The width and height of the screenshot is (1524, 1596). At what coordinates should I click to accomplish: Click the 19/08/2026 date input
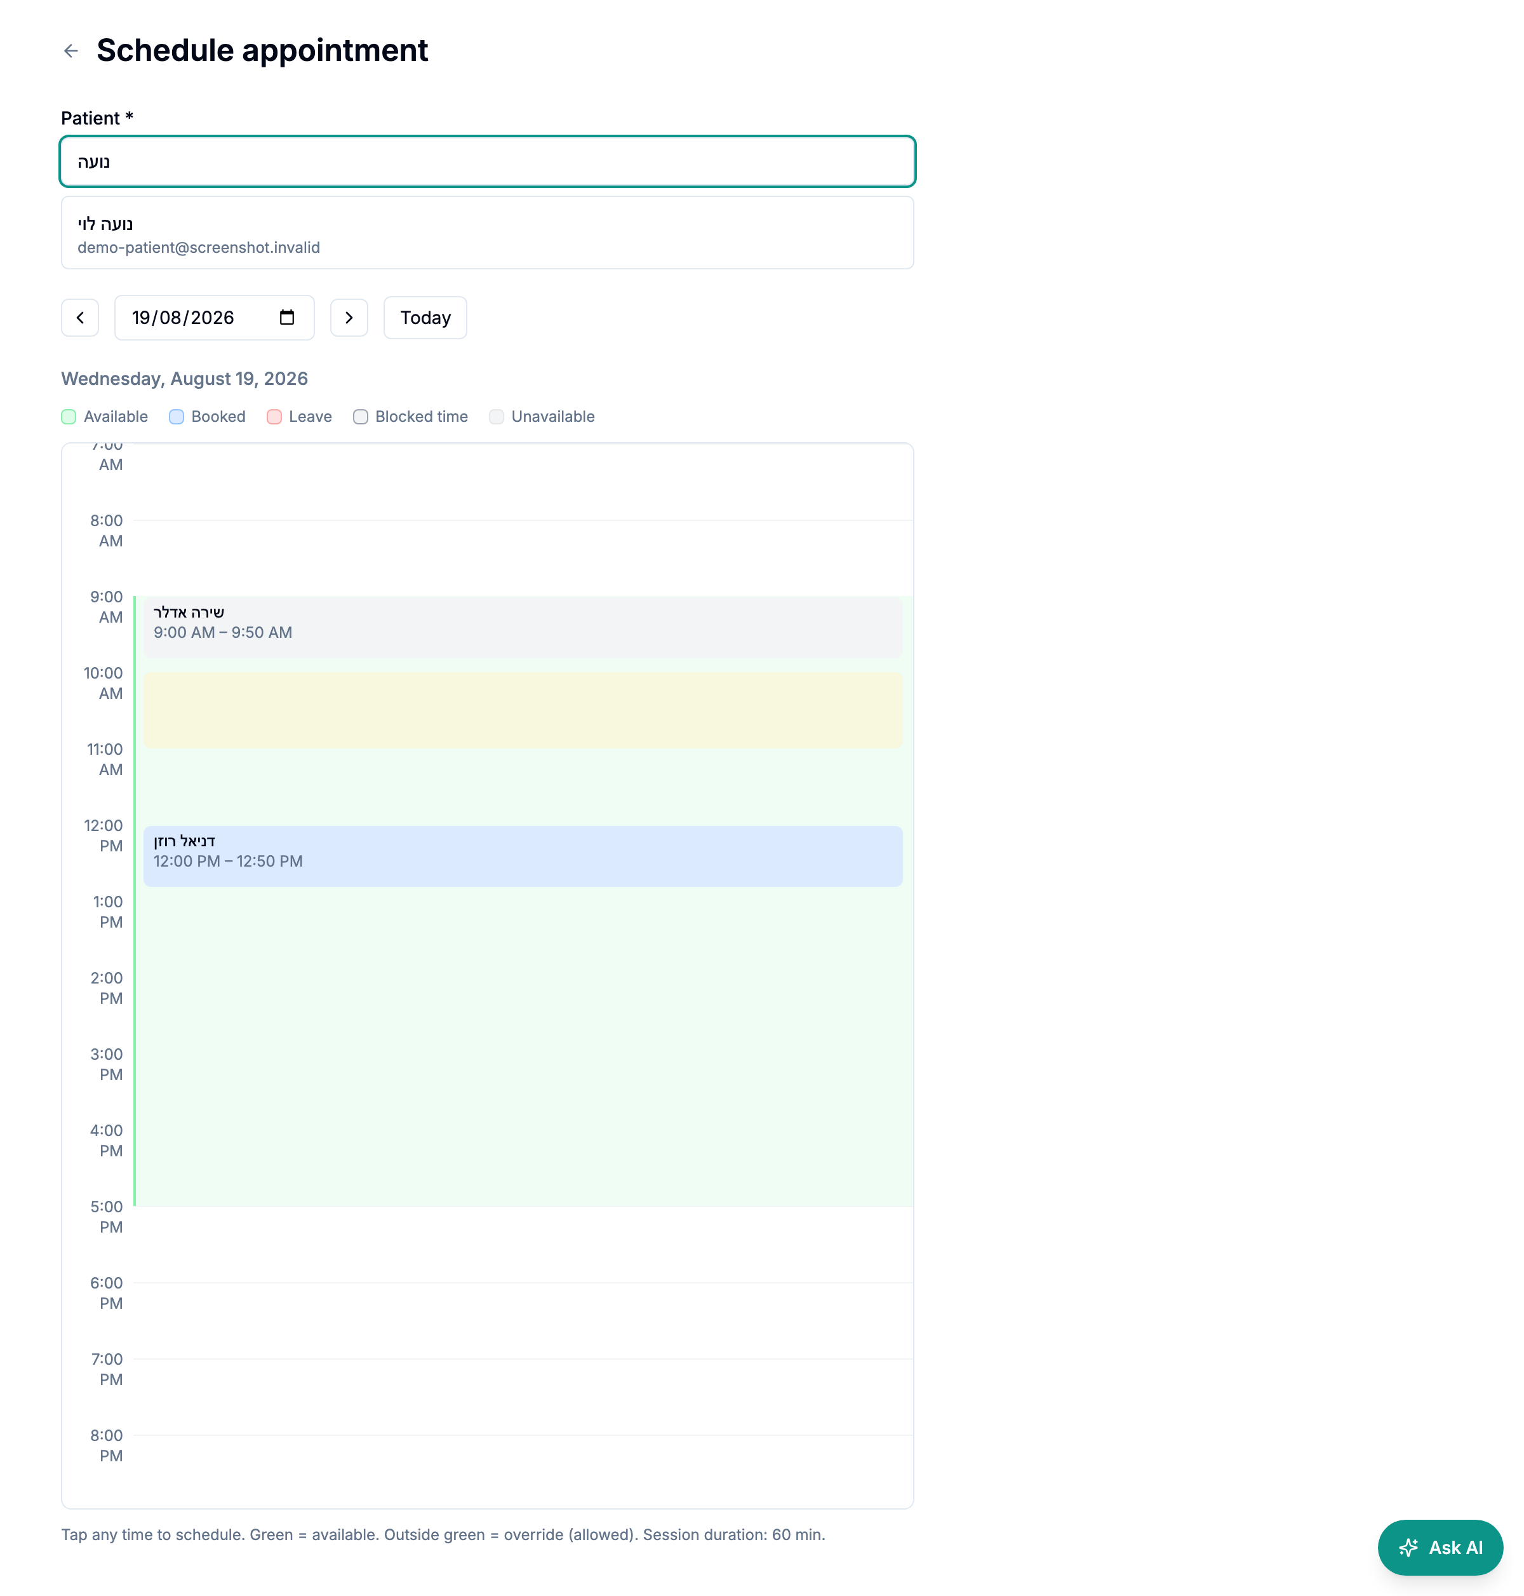pyautogui.click(x=215, y=318)
